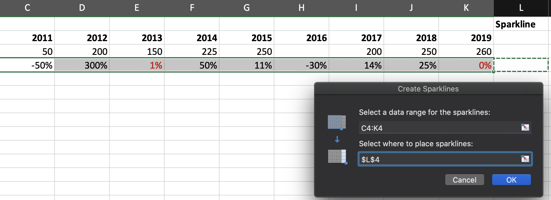
Task: Select the dashed sparkline destination cell
Action: click(x=521, y=65)
